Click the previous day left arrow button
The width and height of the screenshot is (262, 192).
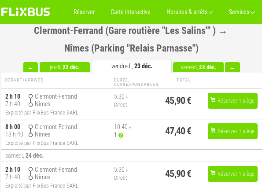[30, 67]
